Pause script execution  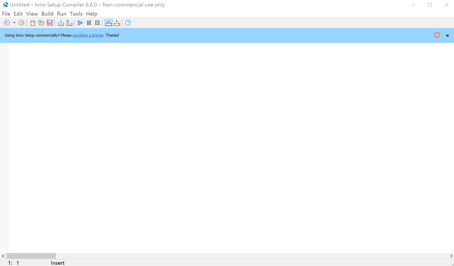(x=89, y=23)
